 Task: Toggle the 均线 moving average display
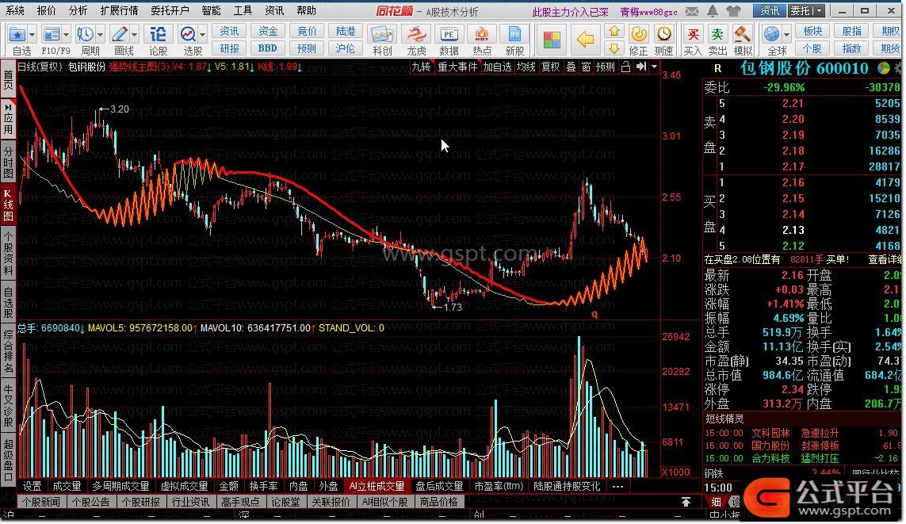click(x=526, y=67)
